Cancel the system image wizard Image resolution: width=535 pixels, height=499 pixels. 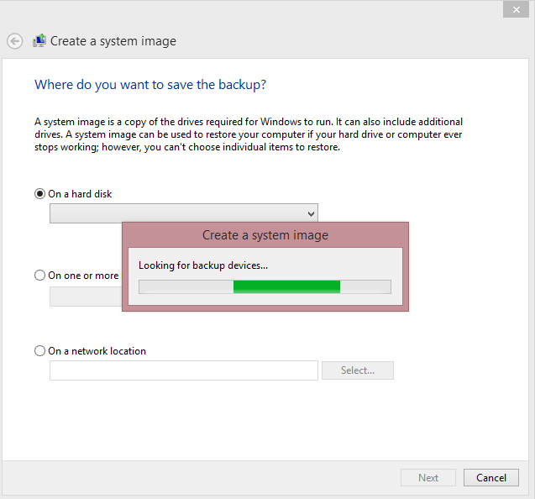pyautogui.click(x=491, y=477)
